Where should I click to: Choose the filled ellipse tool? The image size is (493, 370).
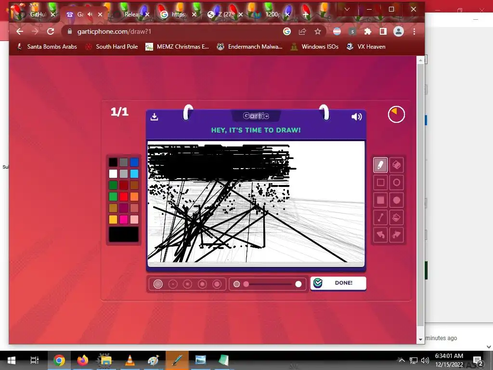point(397,200)
